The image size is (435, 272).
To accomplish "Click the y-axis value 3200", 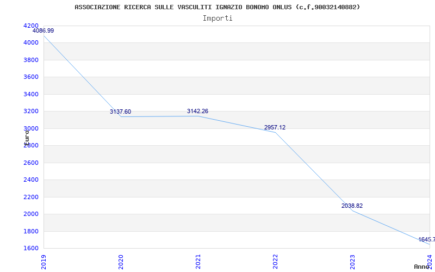I will coord(31,112).
